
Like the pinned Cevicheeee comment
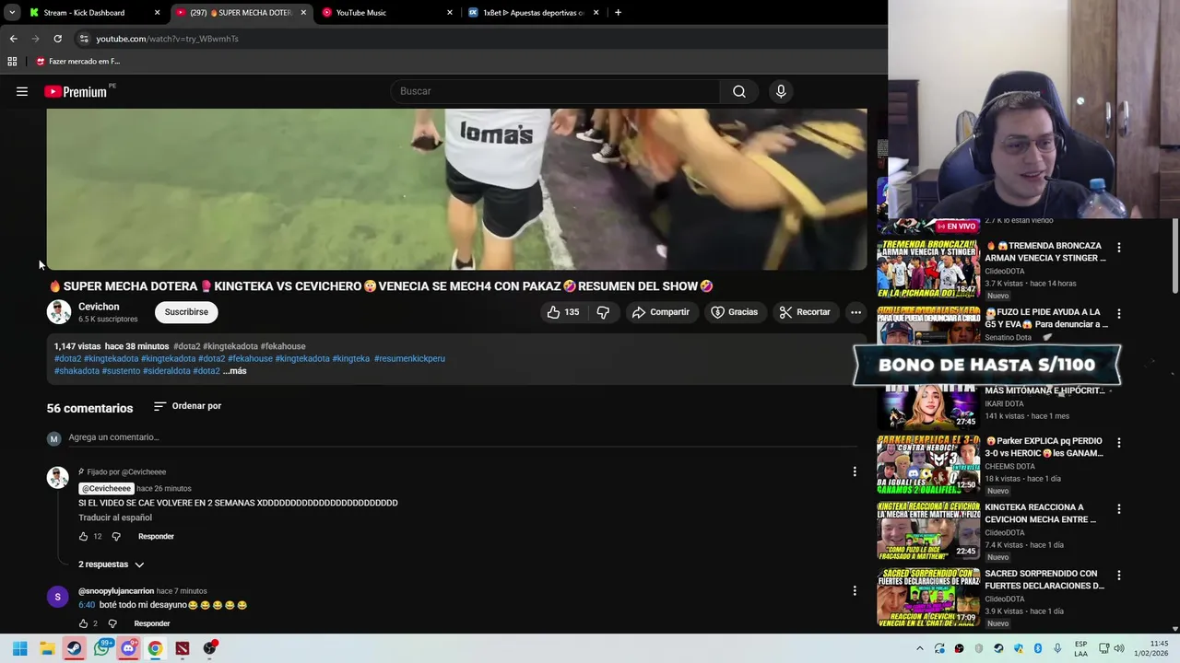tap(83, 536)
